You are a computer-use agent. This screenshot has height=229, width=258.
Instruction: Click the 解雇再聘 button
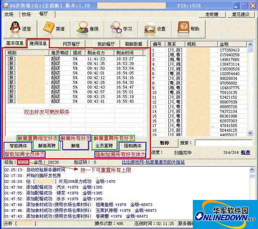click(x=47, y=146)
